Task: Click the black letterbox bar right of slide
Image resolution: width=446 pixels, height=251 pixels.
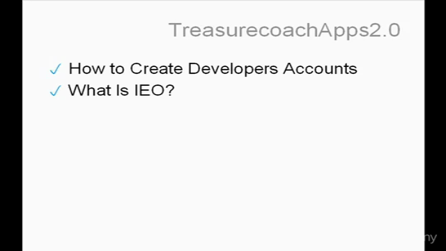Action: point(435,125)
